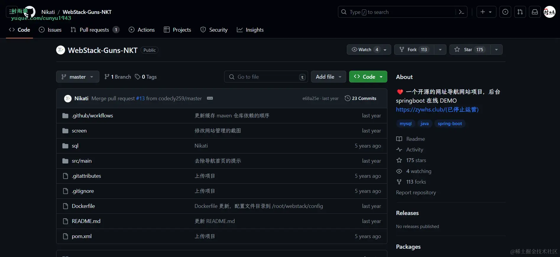Switch to the Issues tab
The height and width of the screenshot is (257, 560).
point(50,30)
